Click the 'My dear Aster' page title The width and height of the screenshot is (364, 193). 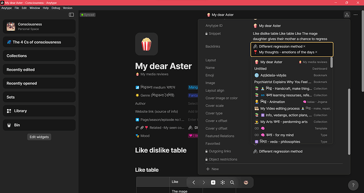point(164,66)
